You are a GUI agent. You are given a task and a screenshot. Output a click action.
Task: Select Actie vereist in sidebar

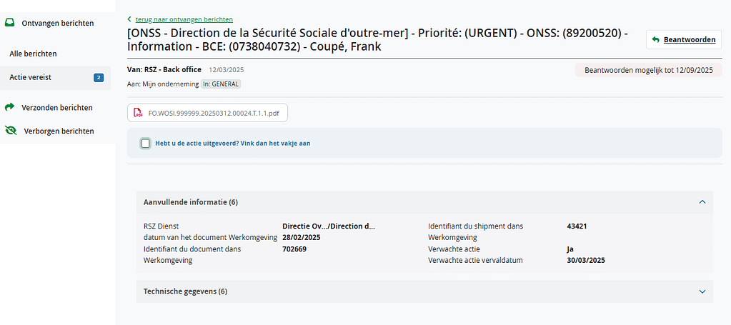30,78
